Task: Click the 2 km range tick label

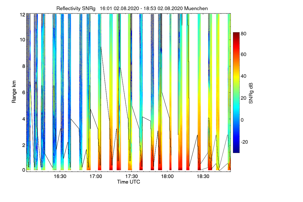Action: point(24,145)
